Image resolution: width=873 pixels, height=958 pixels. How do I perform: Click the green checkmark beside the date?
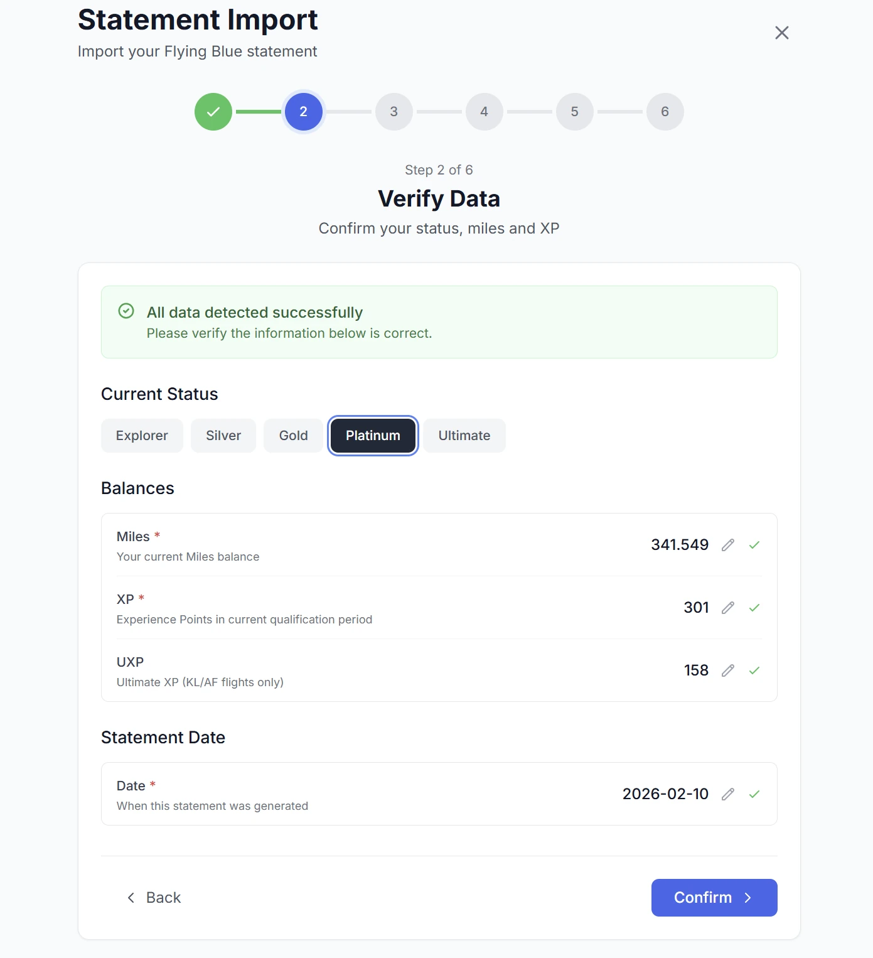point(754,794)
